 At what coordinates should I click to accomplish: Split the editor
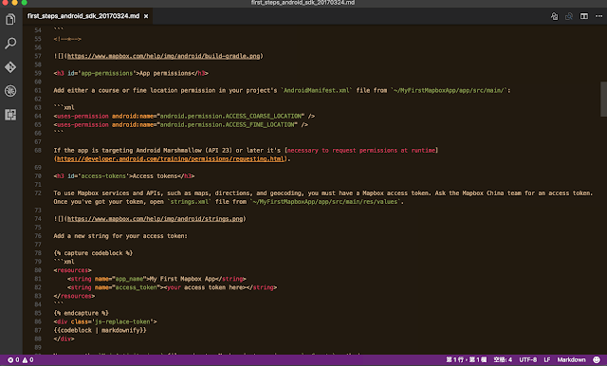click(x=584, y=16)
